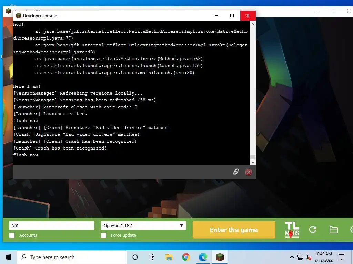Click the last 'flush now' console line
The width and height of the screenshot is (353, 264).
click(26, 155)
